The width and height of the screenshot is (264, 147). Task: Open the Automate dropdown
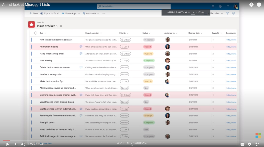pyautogui.click(x=91, y=13)
